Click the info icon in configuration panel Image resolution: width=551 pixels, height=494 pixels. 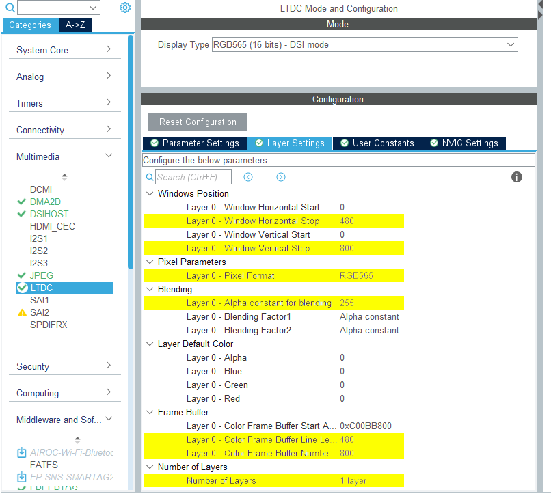point(517,177)
